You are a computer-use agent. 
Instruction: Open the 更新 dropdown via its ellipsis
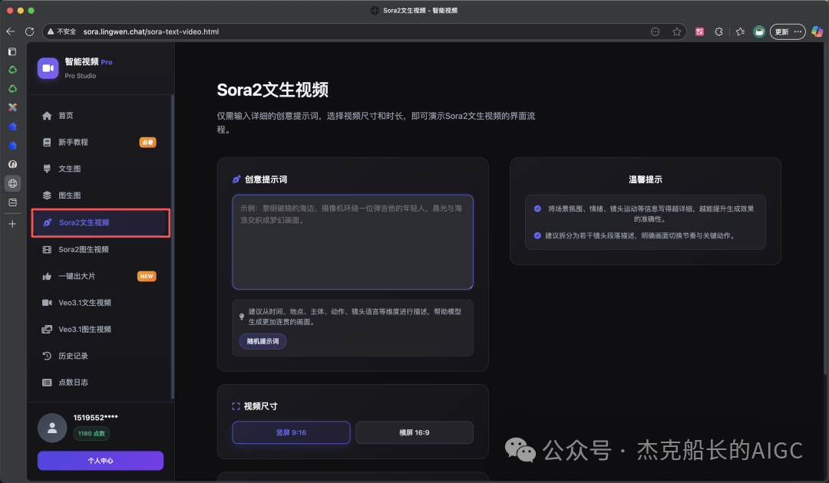tap(797, 31)
